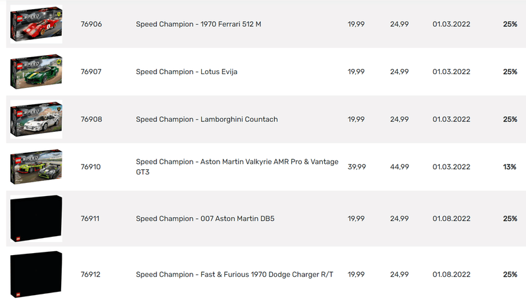Open the Lotus Evija box image
This screenshot has width=526, height=301.
coord(36,71)
